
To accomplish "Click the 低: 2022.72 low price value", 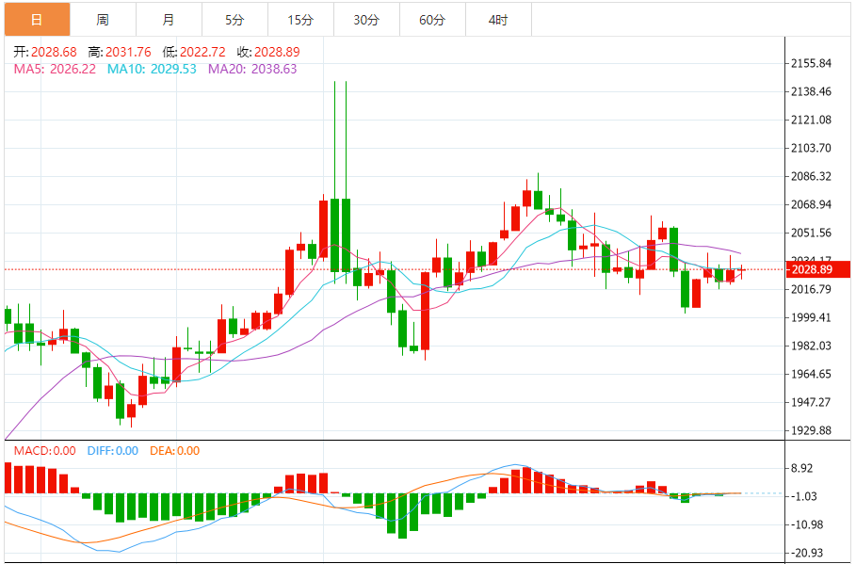I will (194, 52).
